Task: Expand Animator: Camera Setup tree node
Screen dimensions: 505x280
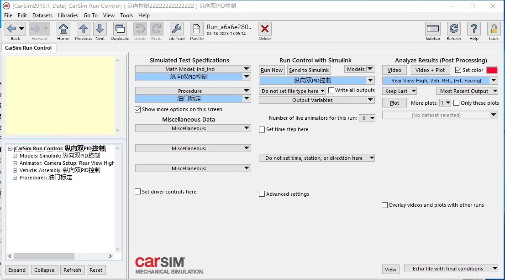Action: tap(15, 163)
